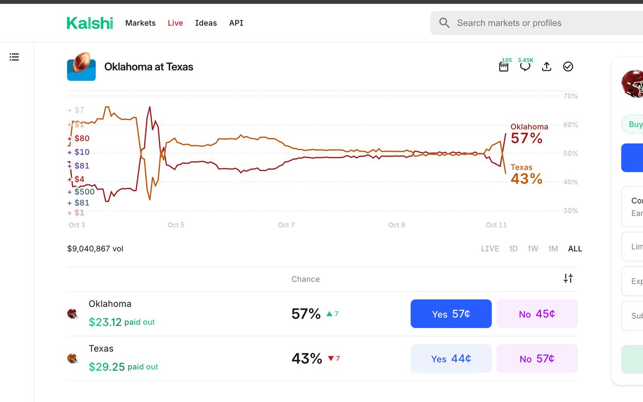Share the Oklahoma at Texas market
This screenshot has height=402, width=643.
pos(547,66)
